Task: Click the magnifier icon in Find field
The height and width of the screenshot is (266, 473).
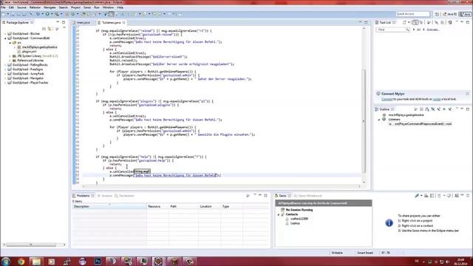Action: click(407, 30)
